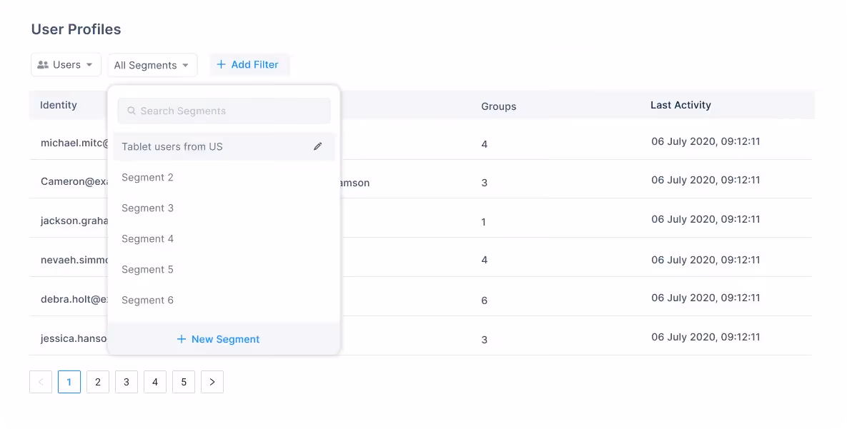847x429 pixels.
Task: Click the pencil icon to edit Tablet users from US
Action: (318, 146)
